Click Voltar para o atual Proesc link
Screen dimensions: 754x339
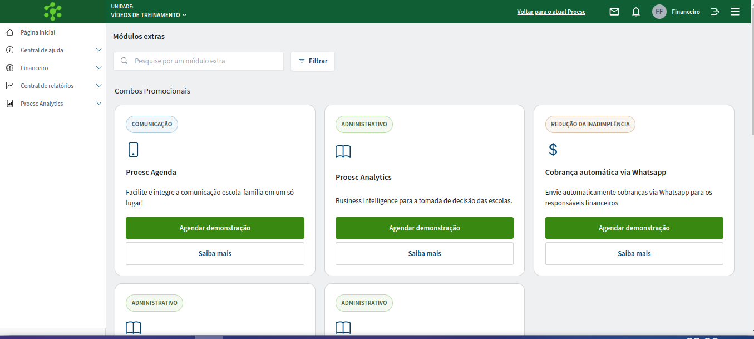click(551, 12)
